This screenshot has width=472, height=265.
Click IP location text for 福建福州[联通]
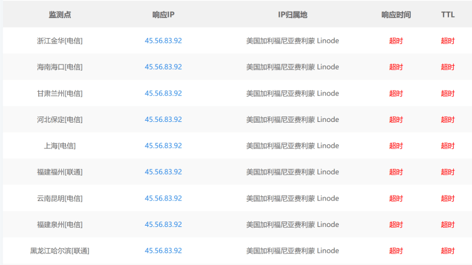click(293, 171)
